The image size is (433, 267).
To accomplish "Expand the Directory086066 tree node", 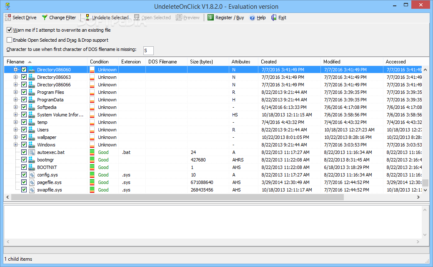I will [16, 85].
